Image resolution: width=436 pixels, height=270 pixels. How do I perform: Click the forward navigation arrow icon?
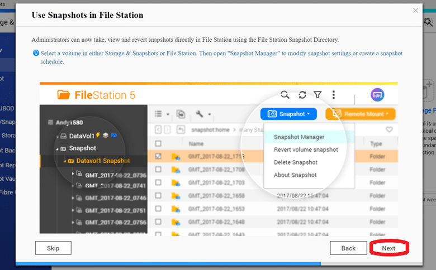(x=167, y=129)
